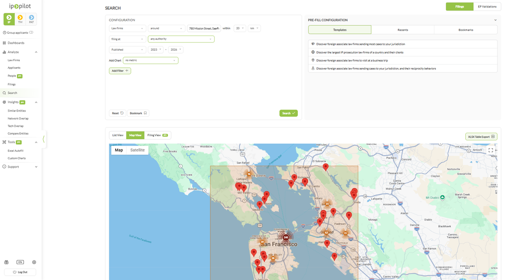This screenshot has width=509, height=280.
Task: Open the 2023 start year dropdown
Action: coord(156,50)
